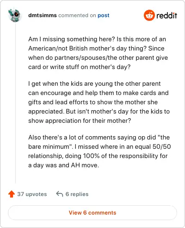This screenshot has height=228, width=185.
Task: Click the line beginning "bare minimum"
Action: pos(99,146)
